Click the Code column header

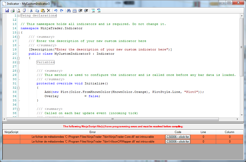pyautogui.click(x=178, y=132)
